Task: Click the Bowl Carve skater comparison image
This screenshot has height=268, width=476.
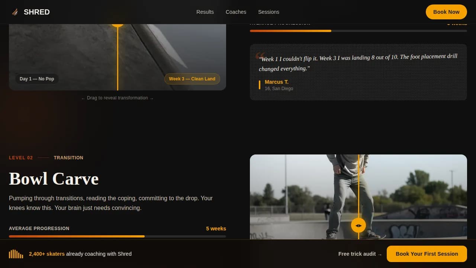Action: point(358,197)
